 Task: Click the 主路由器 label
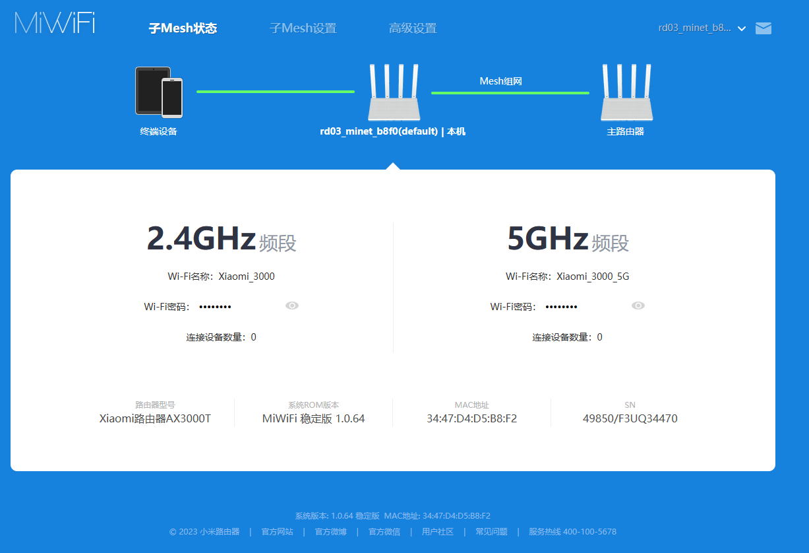[626, 131]
